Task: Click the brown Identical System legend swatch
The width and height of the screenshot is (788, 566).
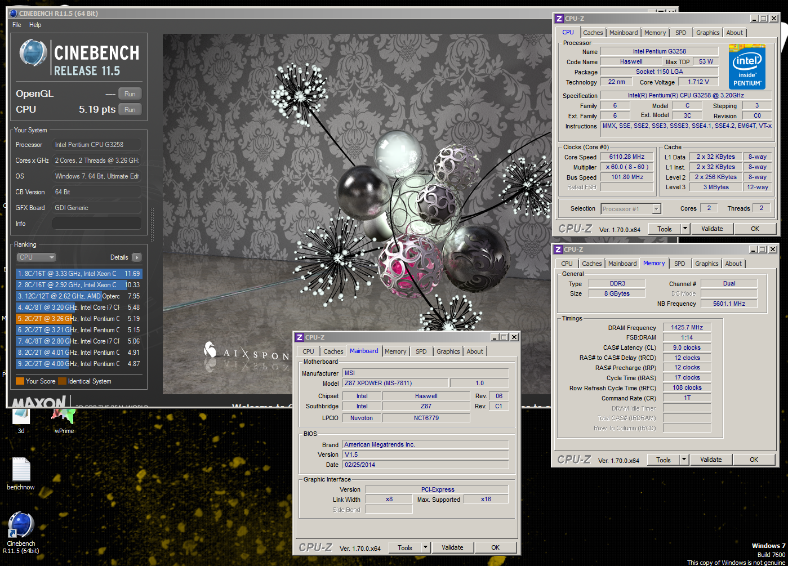Action: point(62,381)
